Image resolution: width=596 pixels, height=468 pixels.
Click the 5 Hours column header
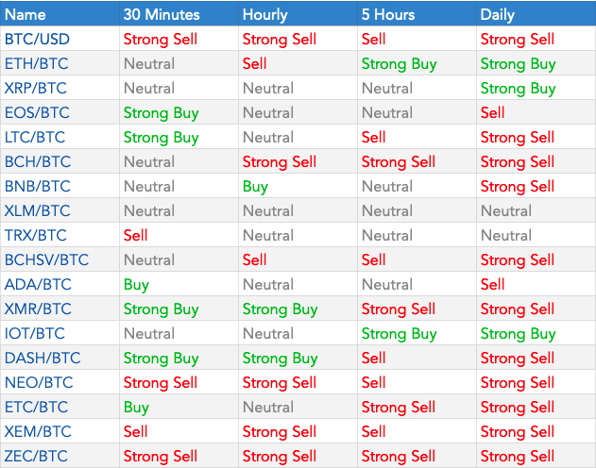point(388,14)
